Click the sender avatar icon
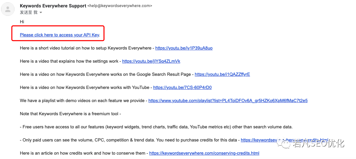The width and height of the screenshot is (356, 159). (8, 9)
